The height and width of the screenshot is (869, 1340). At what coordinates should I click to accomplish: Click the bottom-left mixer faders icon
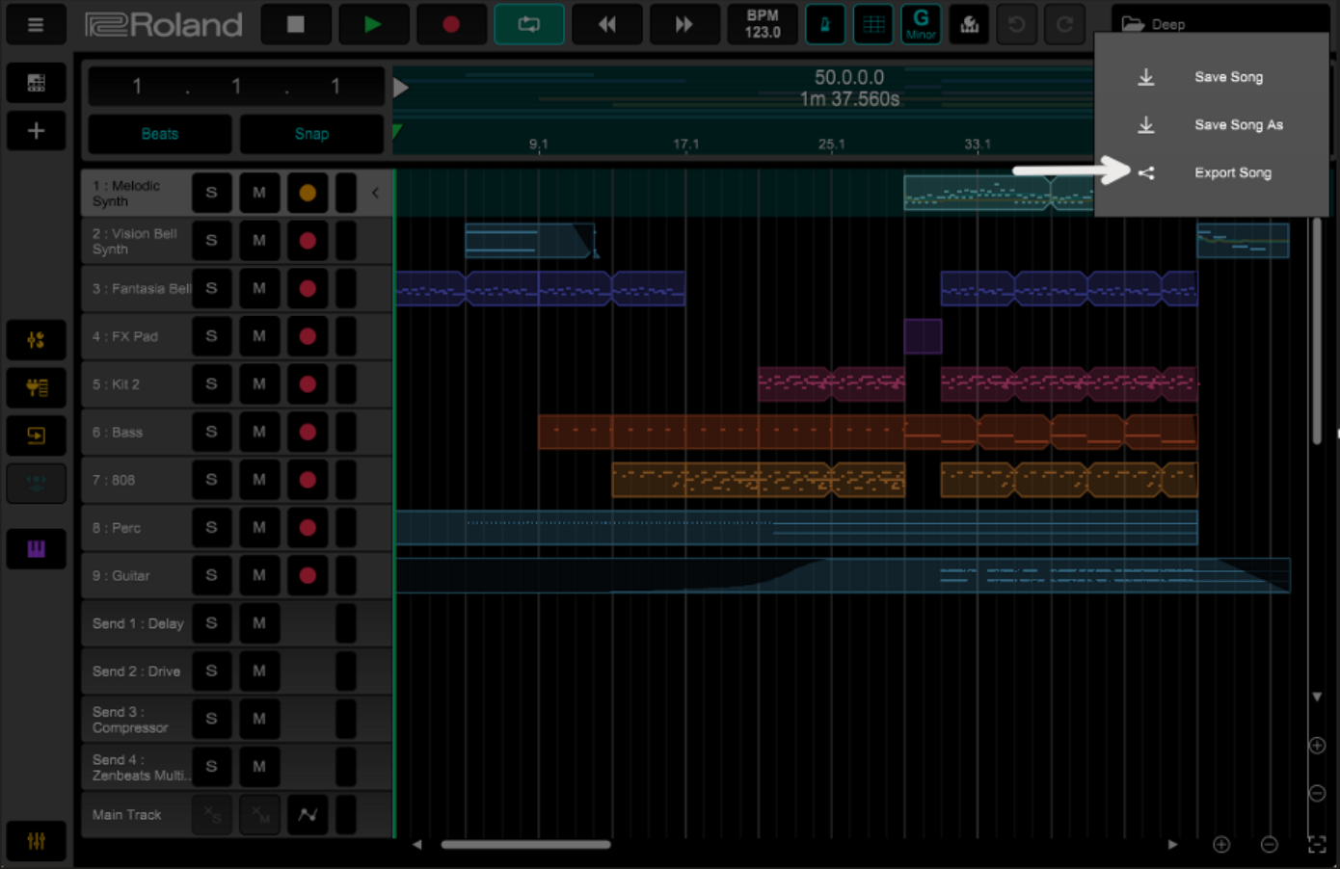37,841
